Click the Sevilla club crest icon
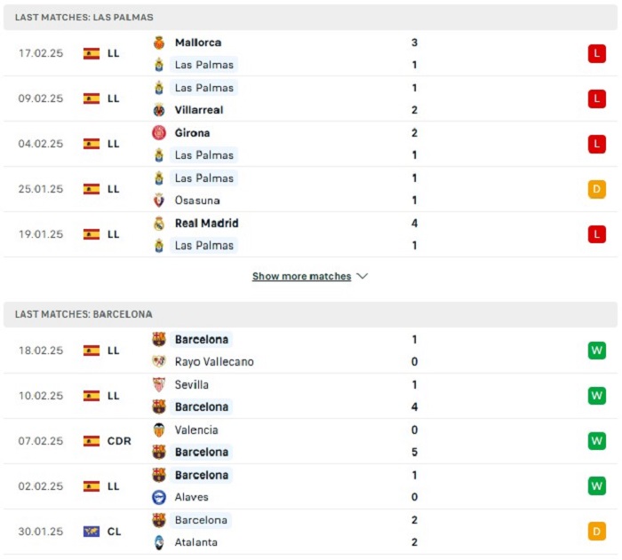 coord(159,384)
